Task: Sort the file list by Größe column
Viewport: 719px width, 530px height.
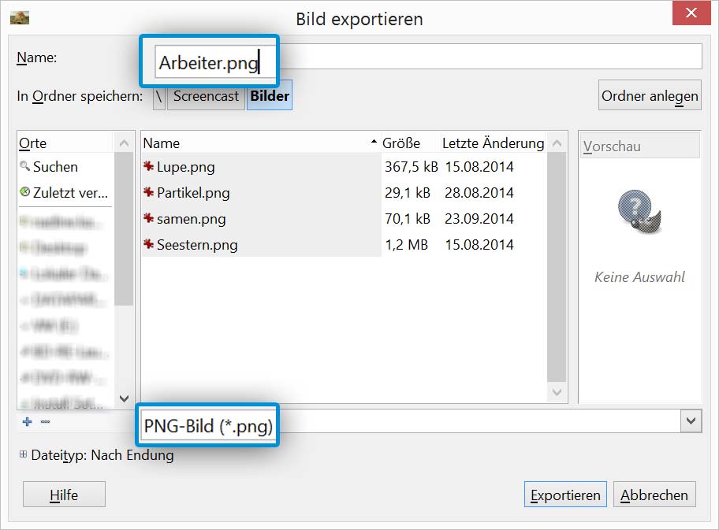Action: point(410,143)
